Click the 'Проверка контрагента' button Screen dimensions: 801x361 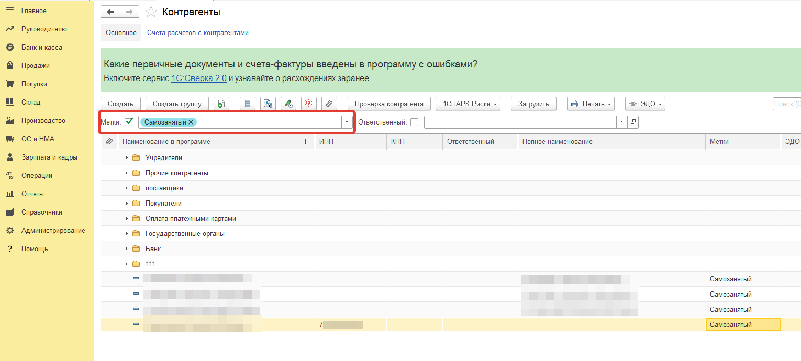389,104
